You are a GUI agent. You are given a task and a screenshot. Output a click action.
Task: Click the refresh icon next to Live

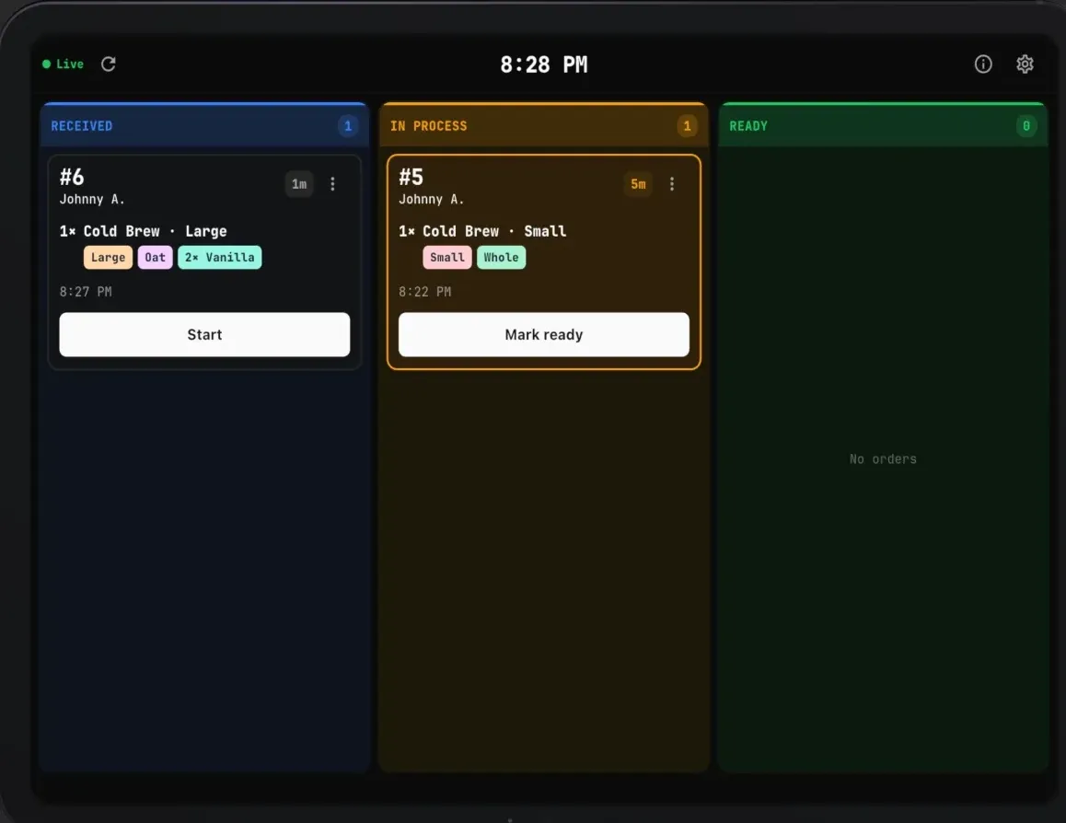point(108,64)
